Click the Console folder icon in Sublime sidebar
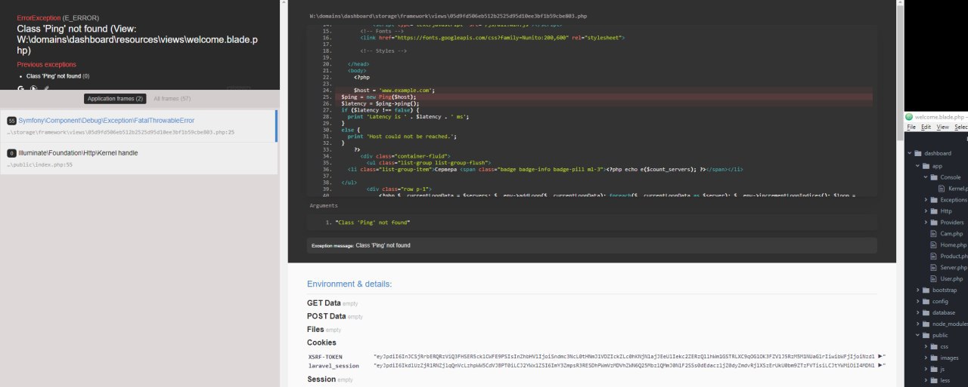Viewport: 968px width, 387px height. coord(935,177)
